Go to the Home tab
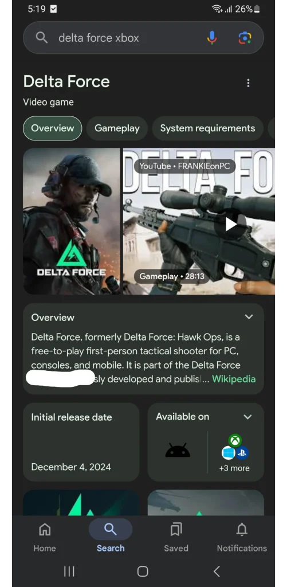The image size is (287, 587). coord(45,538)
